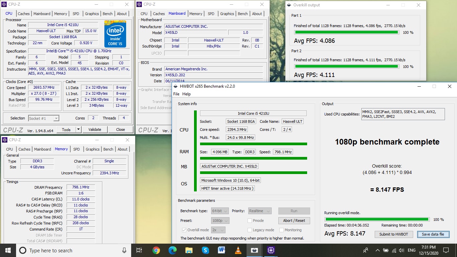Enable the Legacy mode checkbox

(x=250, y=230)
